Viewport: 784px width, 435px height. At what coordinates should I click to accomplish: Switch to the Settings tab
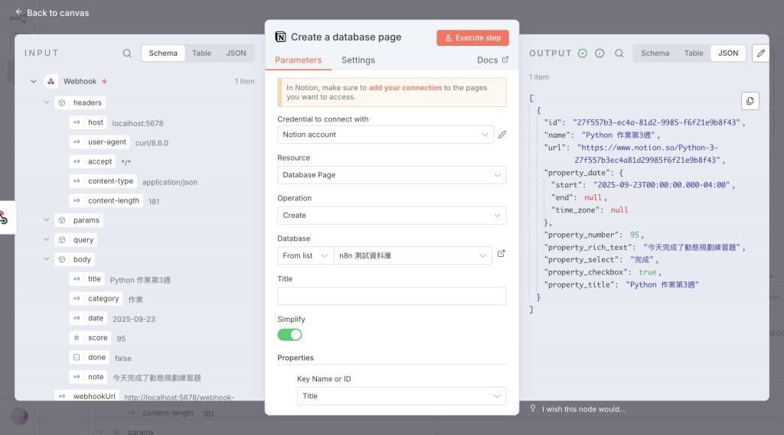tap(358, 60)
